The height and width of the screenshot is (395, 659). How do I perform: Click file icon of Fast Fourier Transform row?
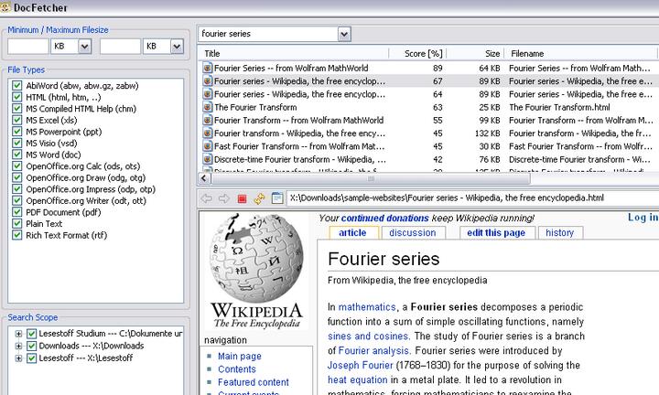tap(207, 146)
